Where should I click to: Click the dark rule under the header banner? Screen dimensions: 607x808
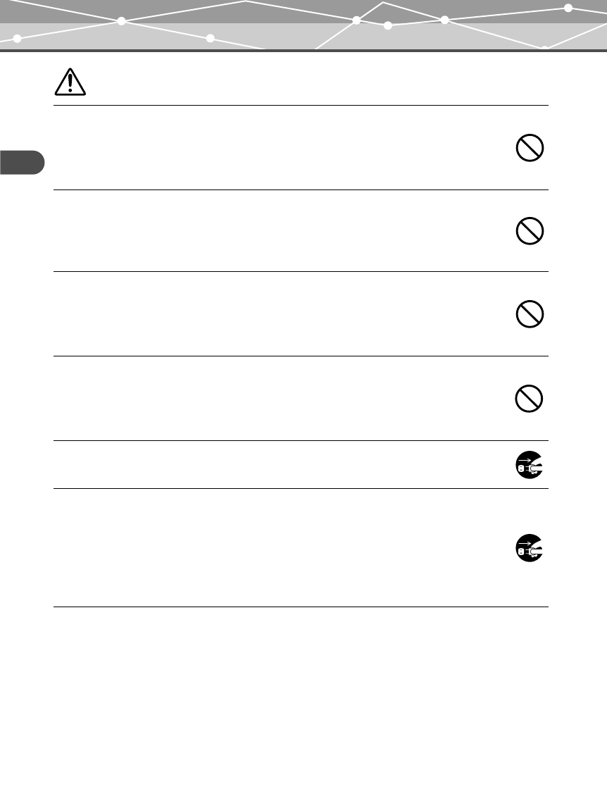(x=303, y=51)
